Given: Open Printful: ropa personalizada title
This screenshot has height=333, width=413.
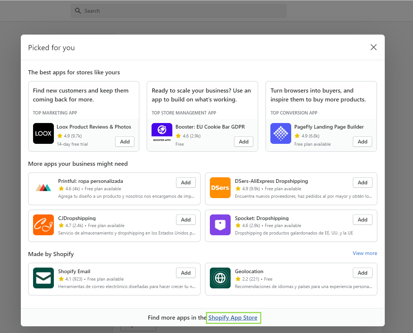Looking at the screenshot, I should pos(91,181).
